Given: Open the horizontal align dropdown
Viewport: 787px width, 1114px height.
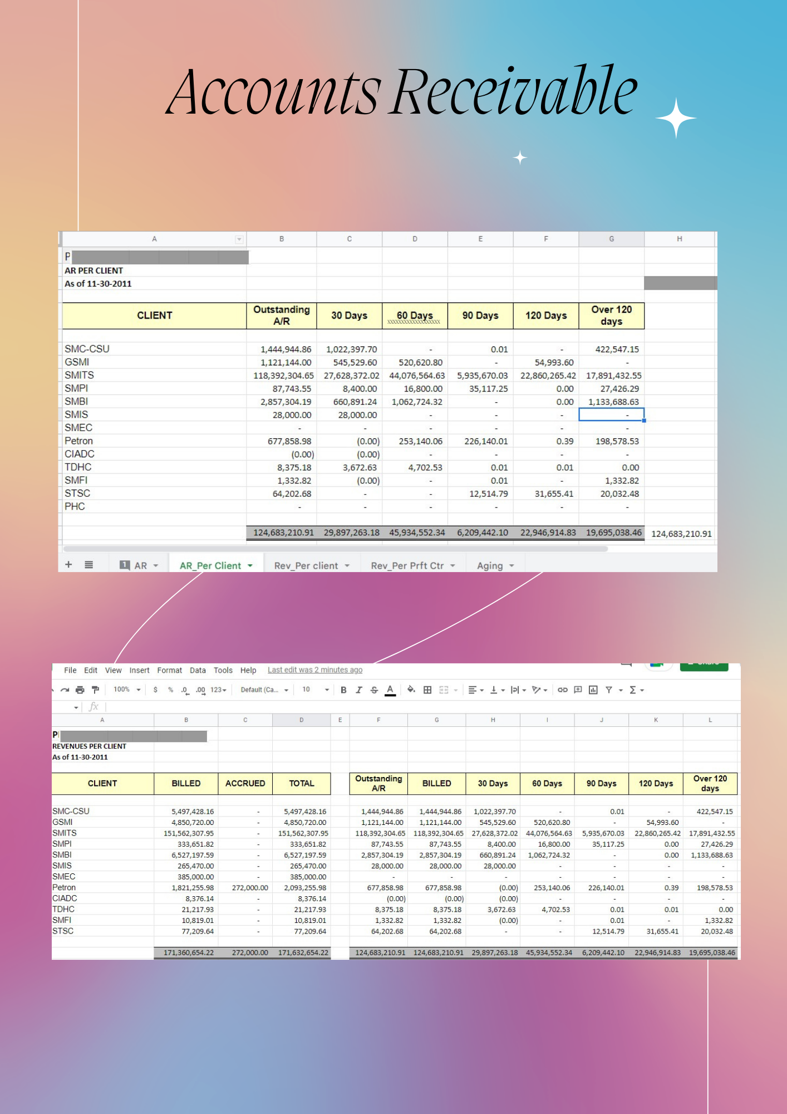Looking at the screenshot, I should click(476, 690).
